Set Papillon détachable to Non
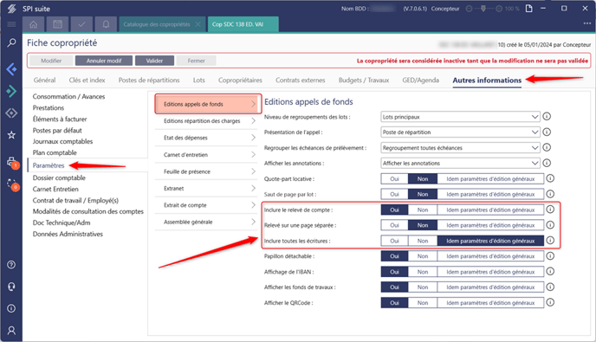This screenshot has width=596, height=342. click(423, 256)
